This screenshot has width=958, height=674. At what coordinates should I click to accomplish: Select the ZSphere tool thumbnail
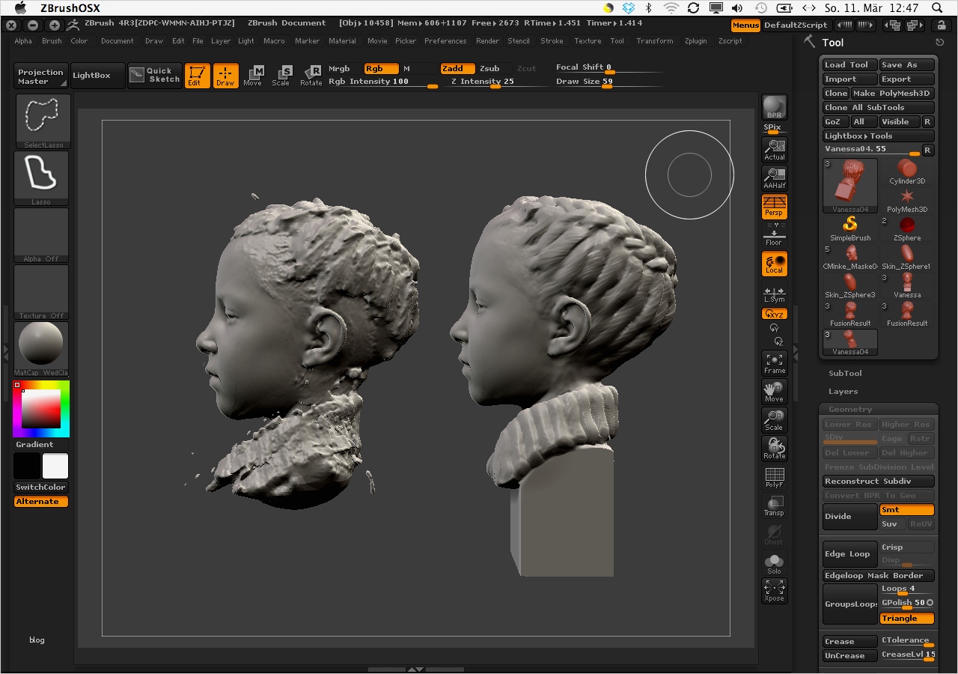tap(906, 226)
